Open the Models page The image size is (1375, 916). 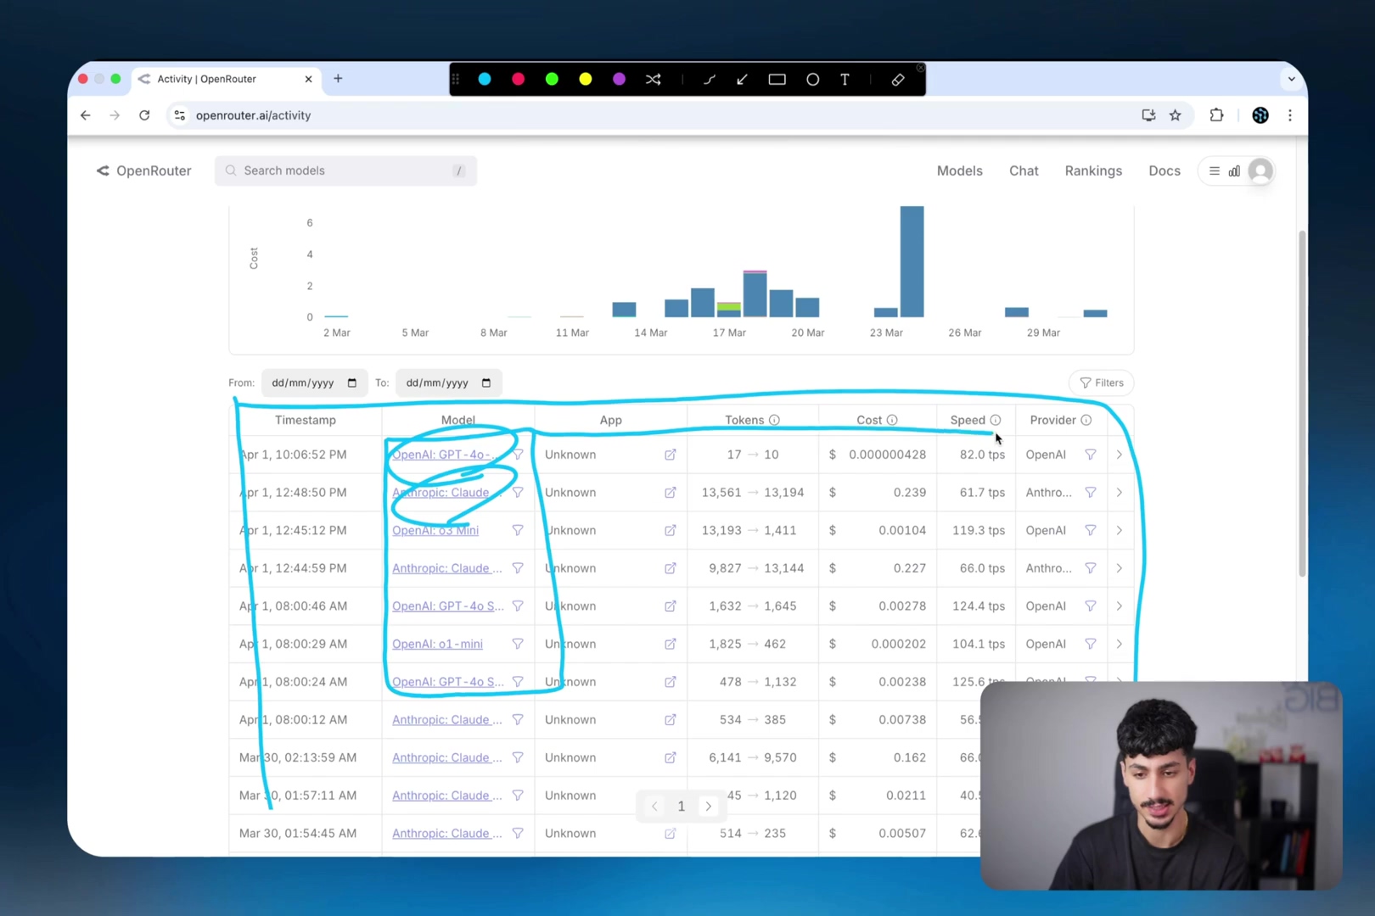pyautogui.click(x=959, y=170)
